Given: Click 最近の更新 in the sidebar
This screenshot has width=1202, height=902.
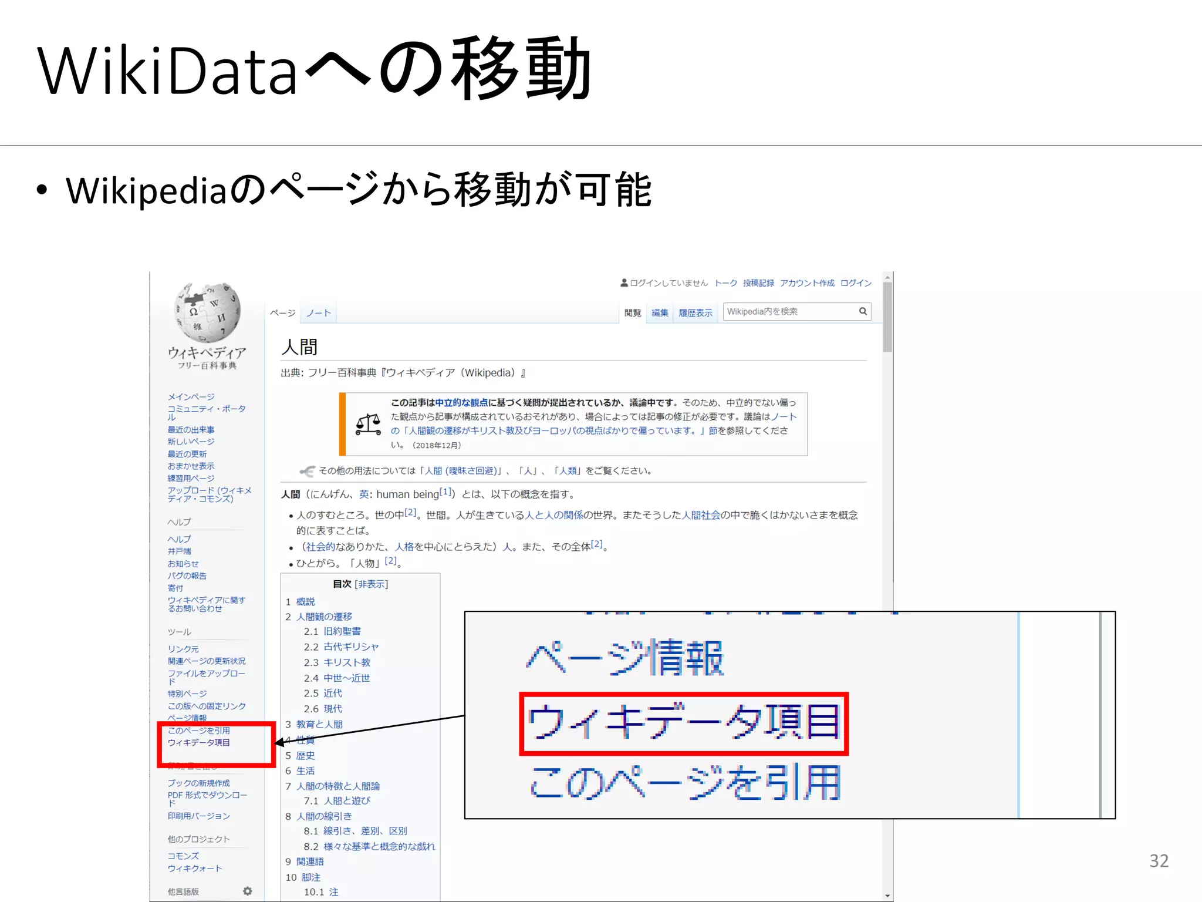Looking at the screenshot, I should [x=187, y=454].
